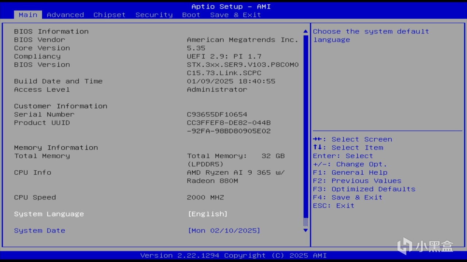
Task: Click the scrollbar down arrow
Action: pos(306,230)
